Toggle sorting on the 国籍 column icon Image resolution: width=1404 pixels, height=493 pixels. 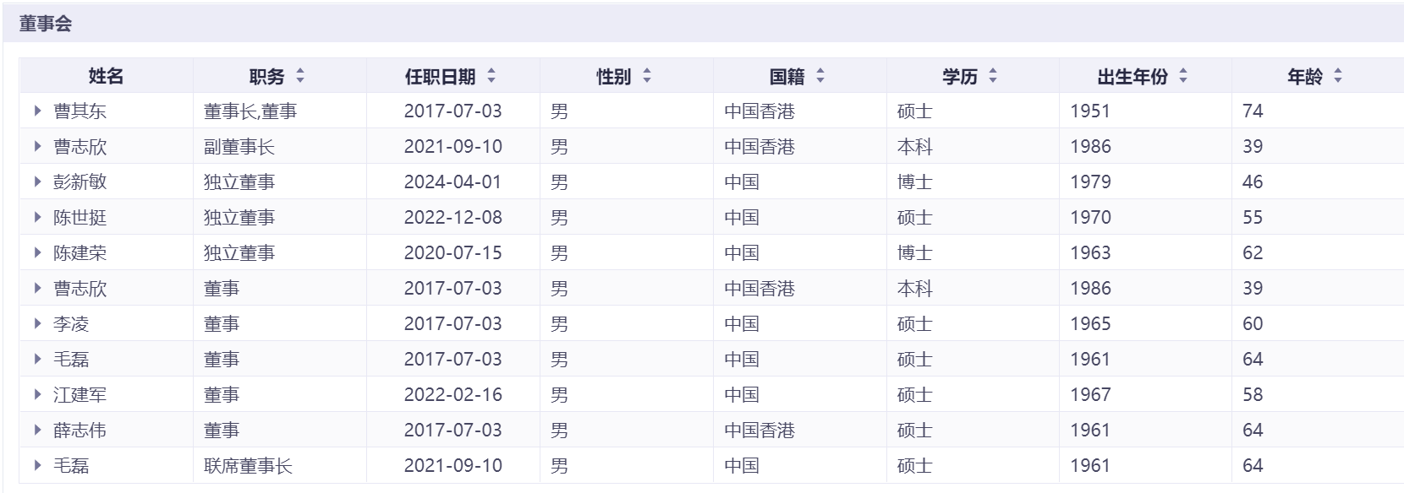coord(820,77)
